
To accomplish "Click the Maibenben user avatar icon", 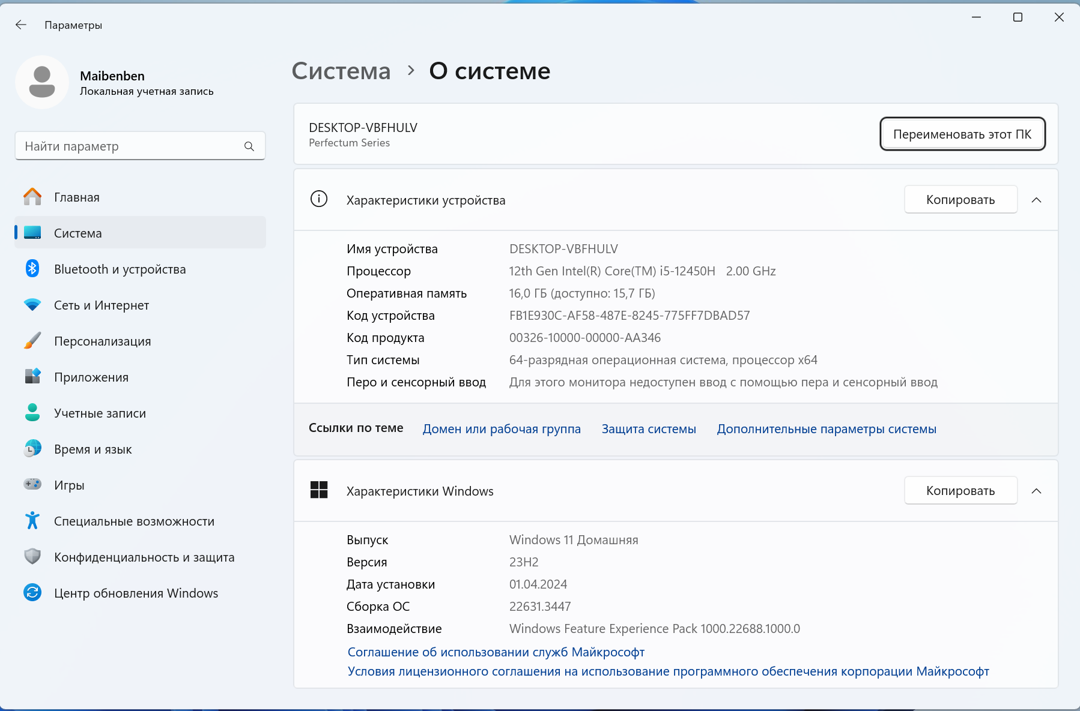I will click(42, 82).
